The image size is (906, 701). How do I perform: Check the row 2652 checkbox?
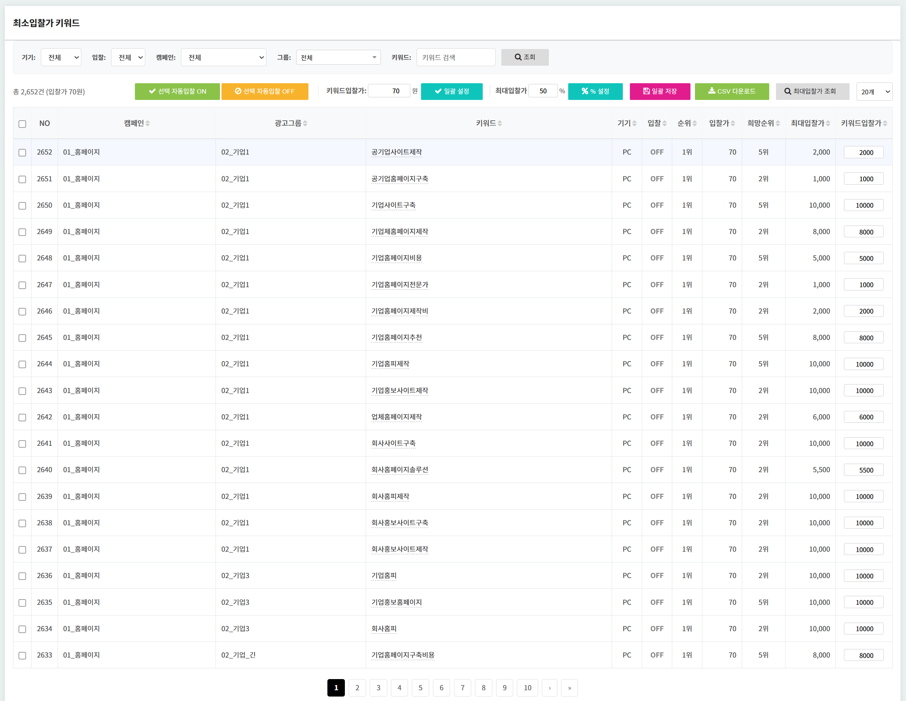tap(22, 153)
